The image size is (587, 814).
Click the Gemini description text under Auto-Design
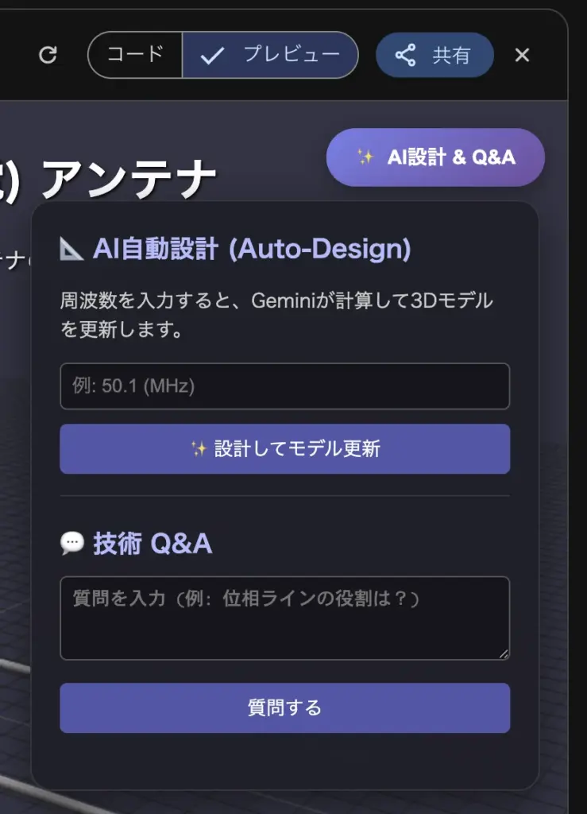coord(276,315)
